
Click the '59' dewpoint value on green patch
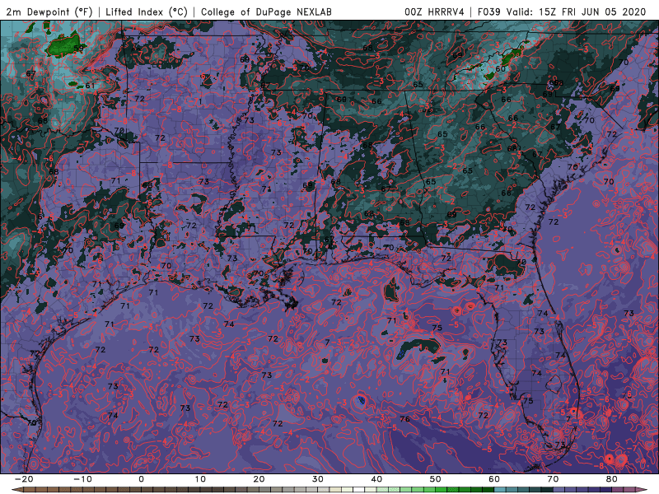[78, 48]
